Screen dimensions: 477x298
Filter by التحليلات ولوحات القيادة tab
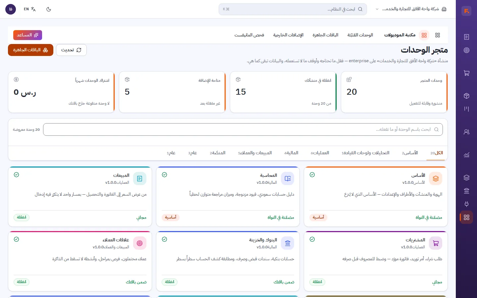pos(365,153)
